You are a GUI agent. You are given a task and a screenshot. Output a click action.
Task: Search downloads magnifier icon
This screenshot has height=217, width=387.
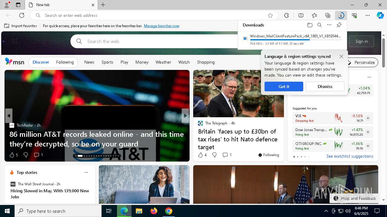click(x=320, y=25)
